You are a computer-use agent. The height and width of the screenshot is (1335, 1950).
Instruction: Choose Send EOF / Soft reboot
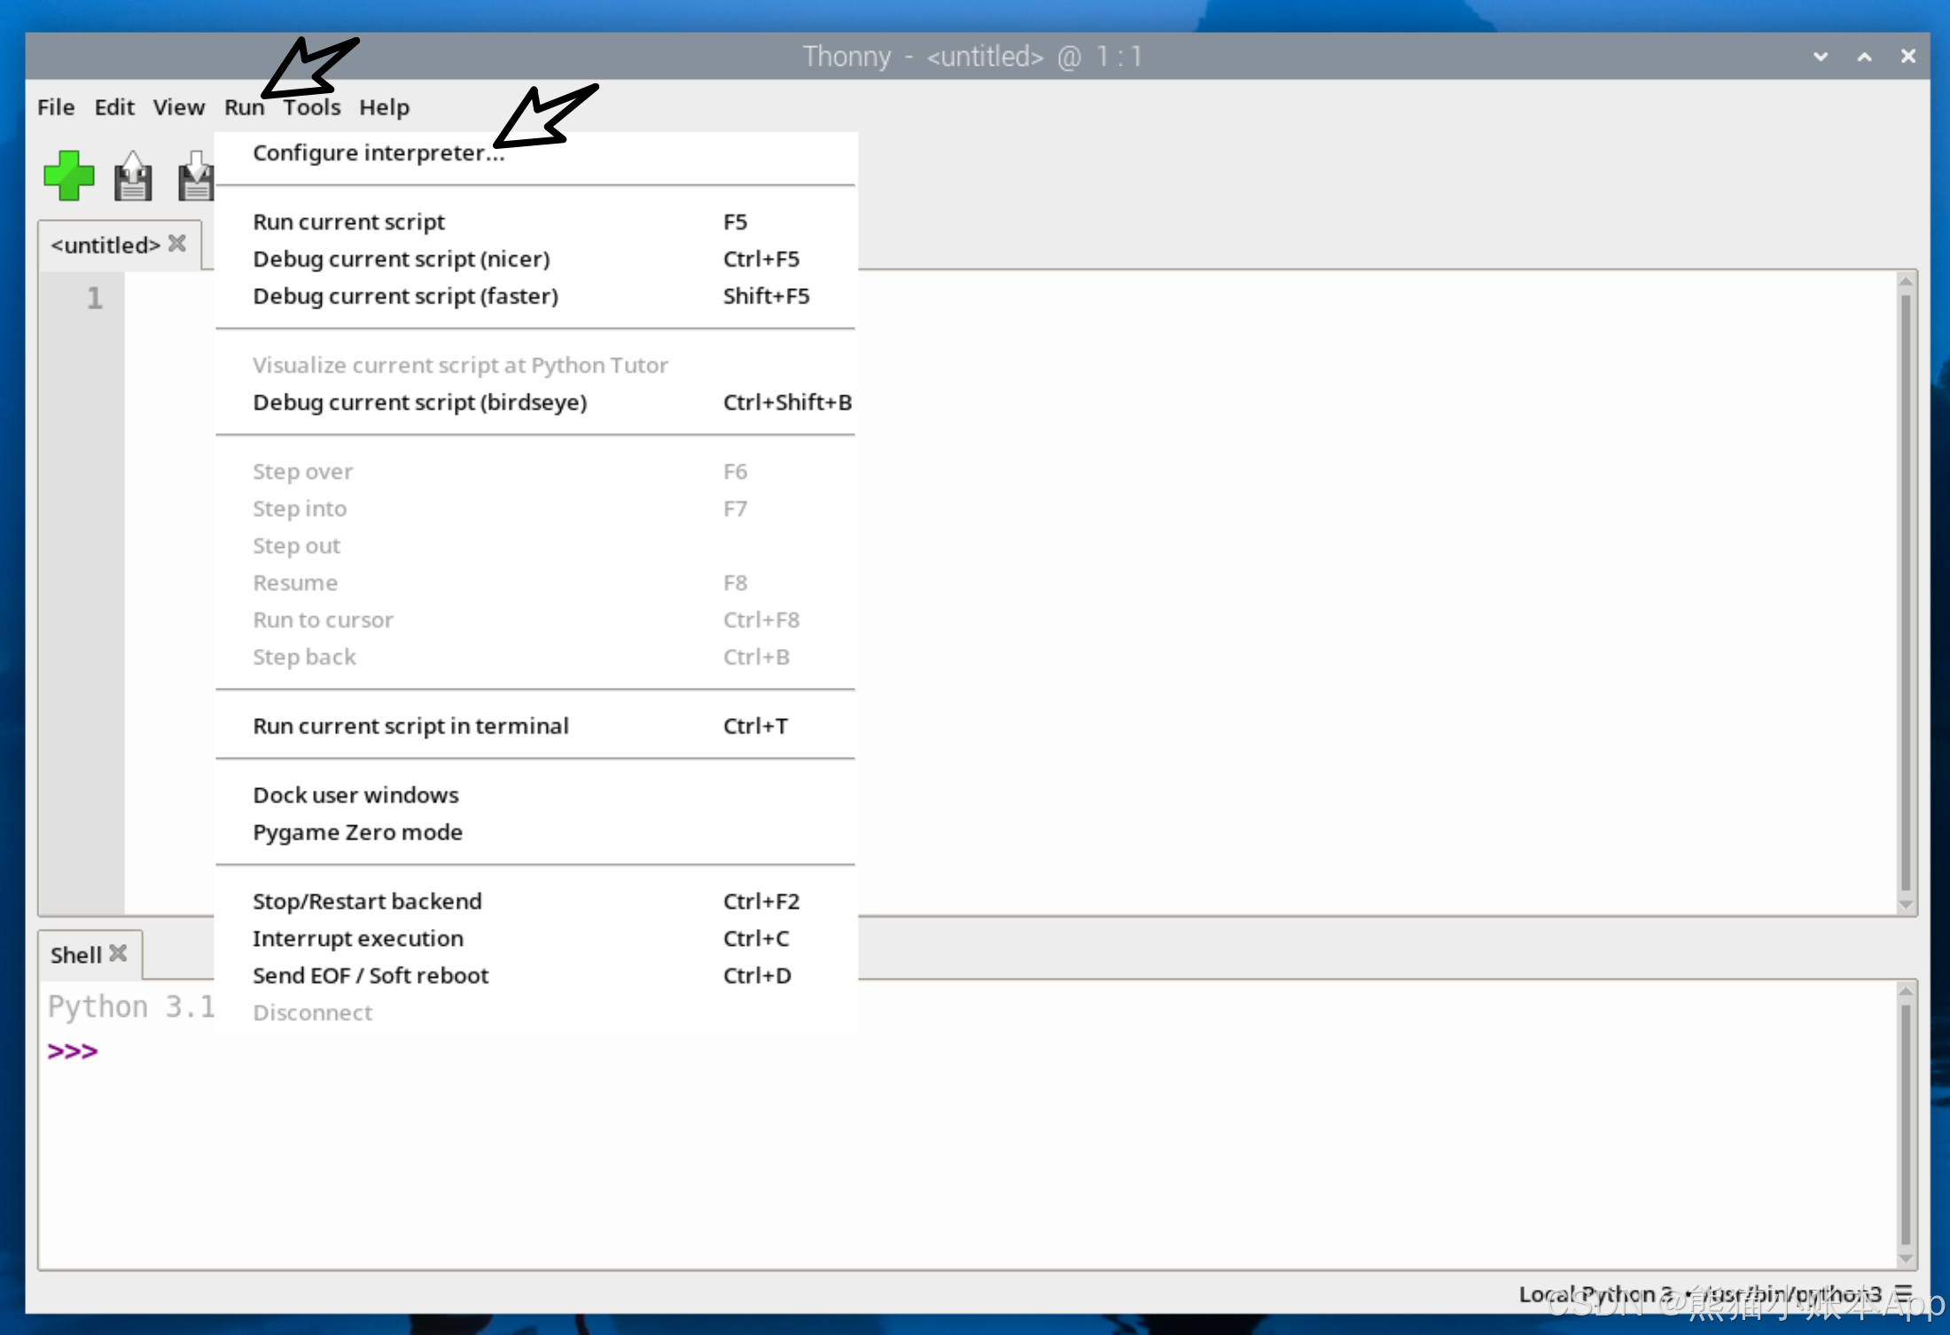click(535, 976)
